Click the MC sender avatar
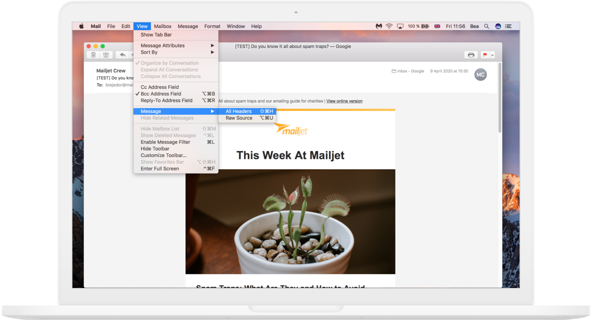Image resolution: width=592 pixels, height=320 pixels. tap(481, 75)
